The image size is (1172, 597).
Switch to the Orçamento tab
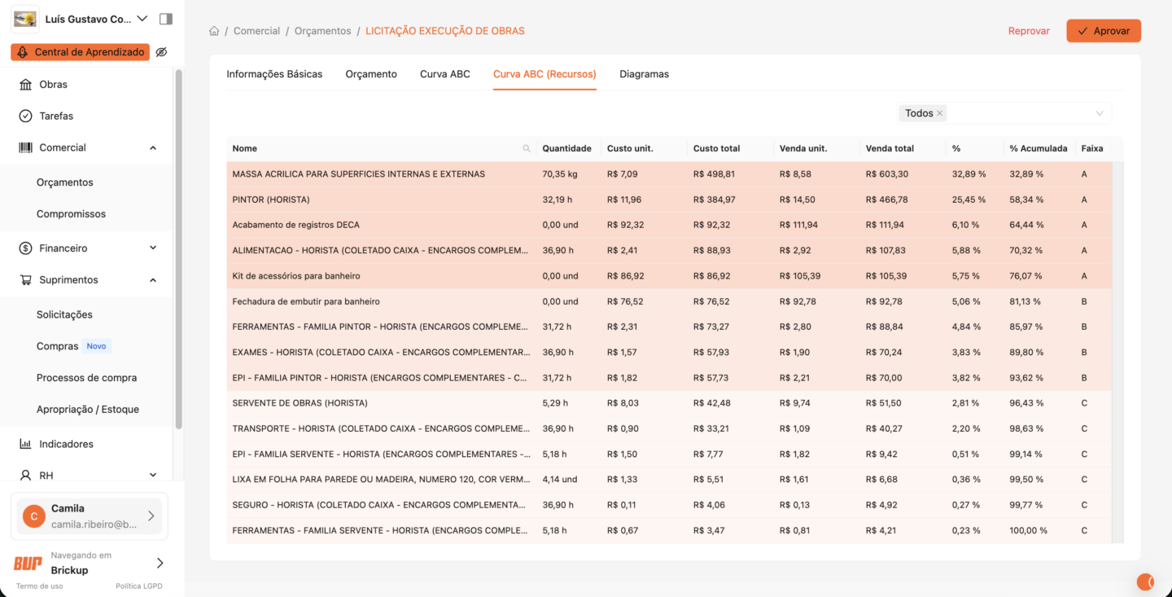point(371,74)
